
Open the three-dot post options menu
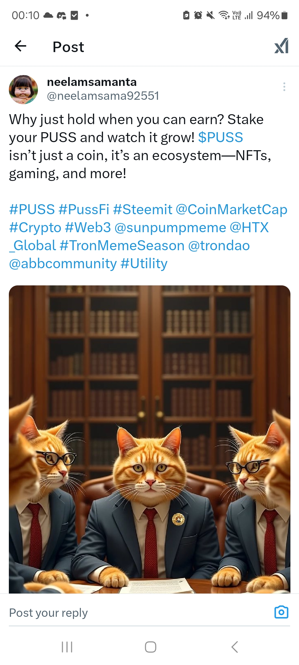284,87
